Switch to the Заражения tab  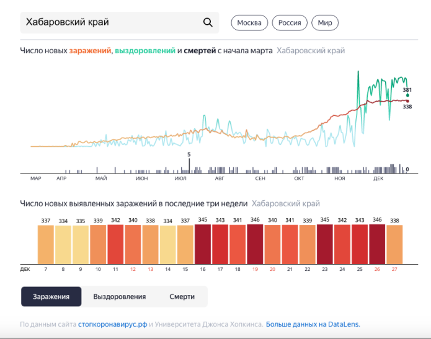[51, 296]
